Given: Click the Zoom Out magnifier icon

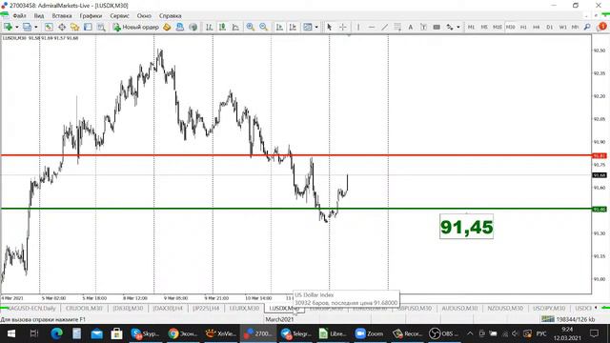Looking at the screenshot, I should (x=263, y=27).
